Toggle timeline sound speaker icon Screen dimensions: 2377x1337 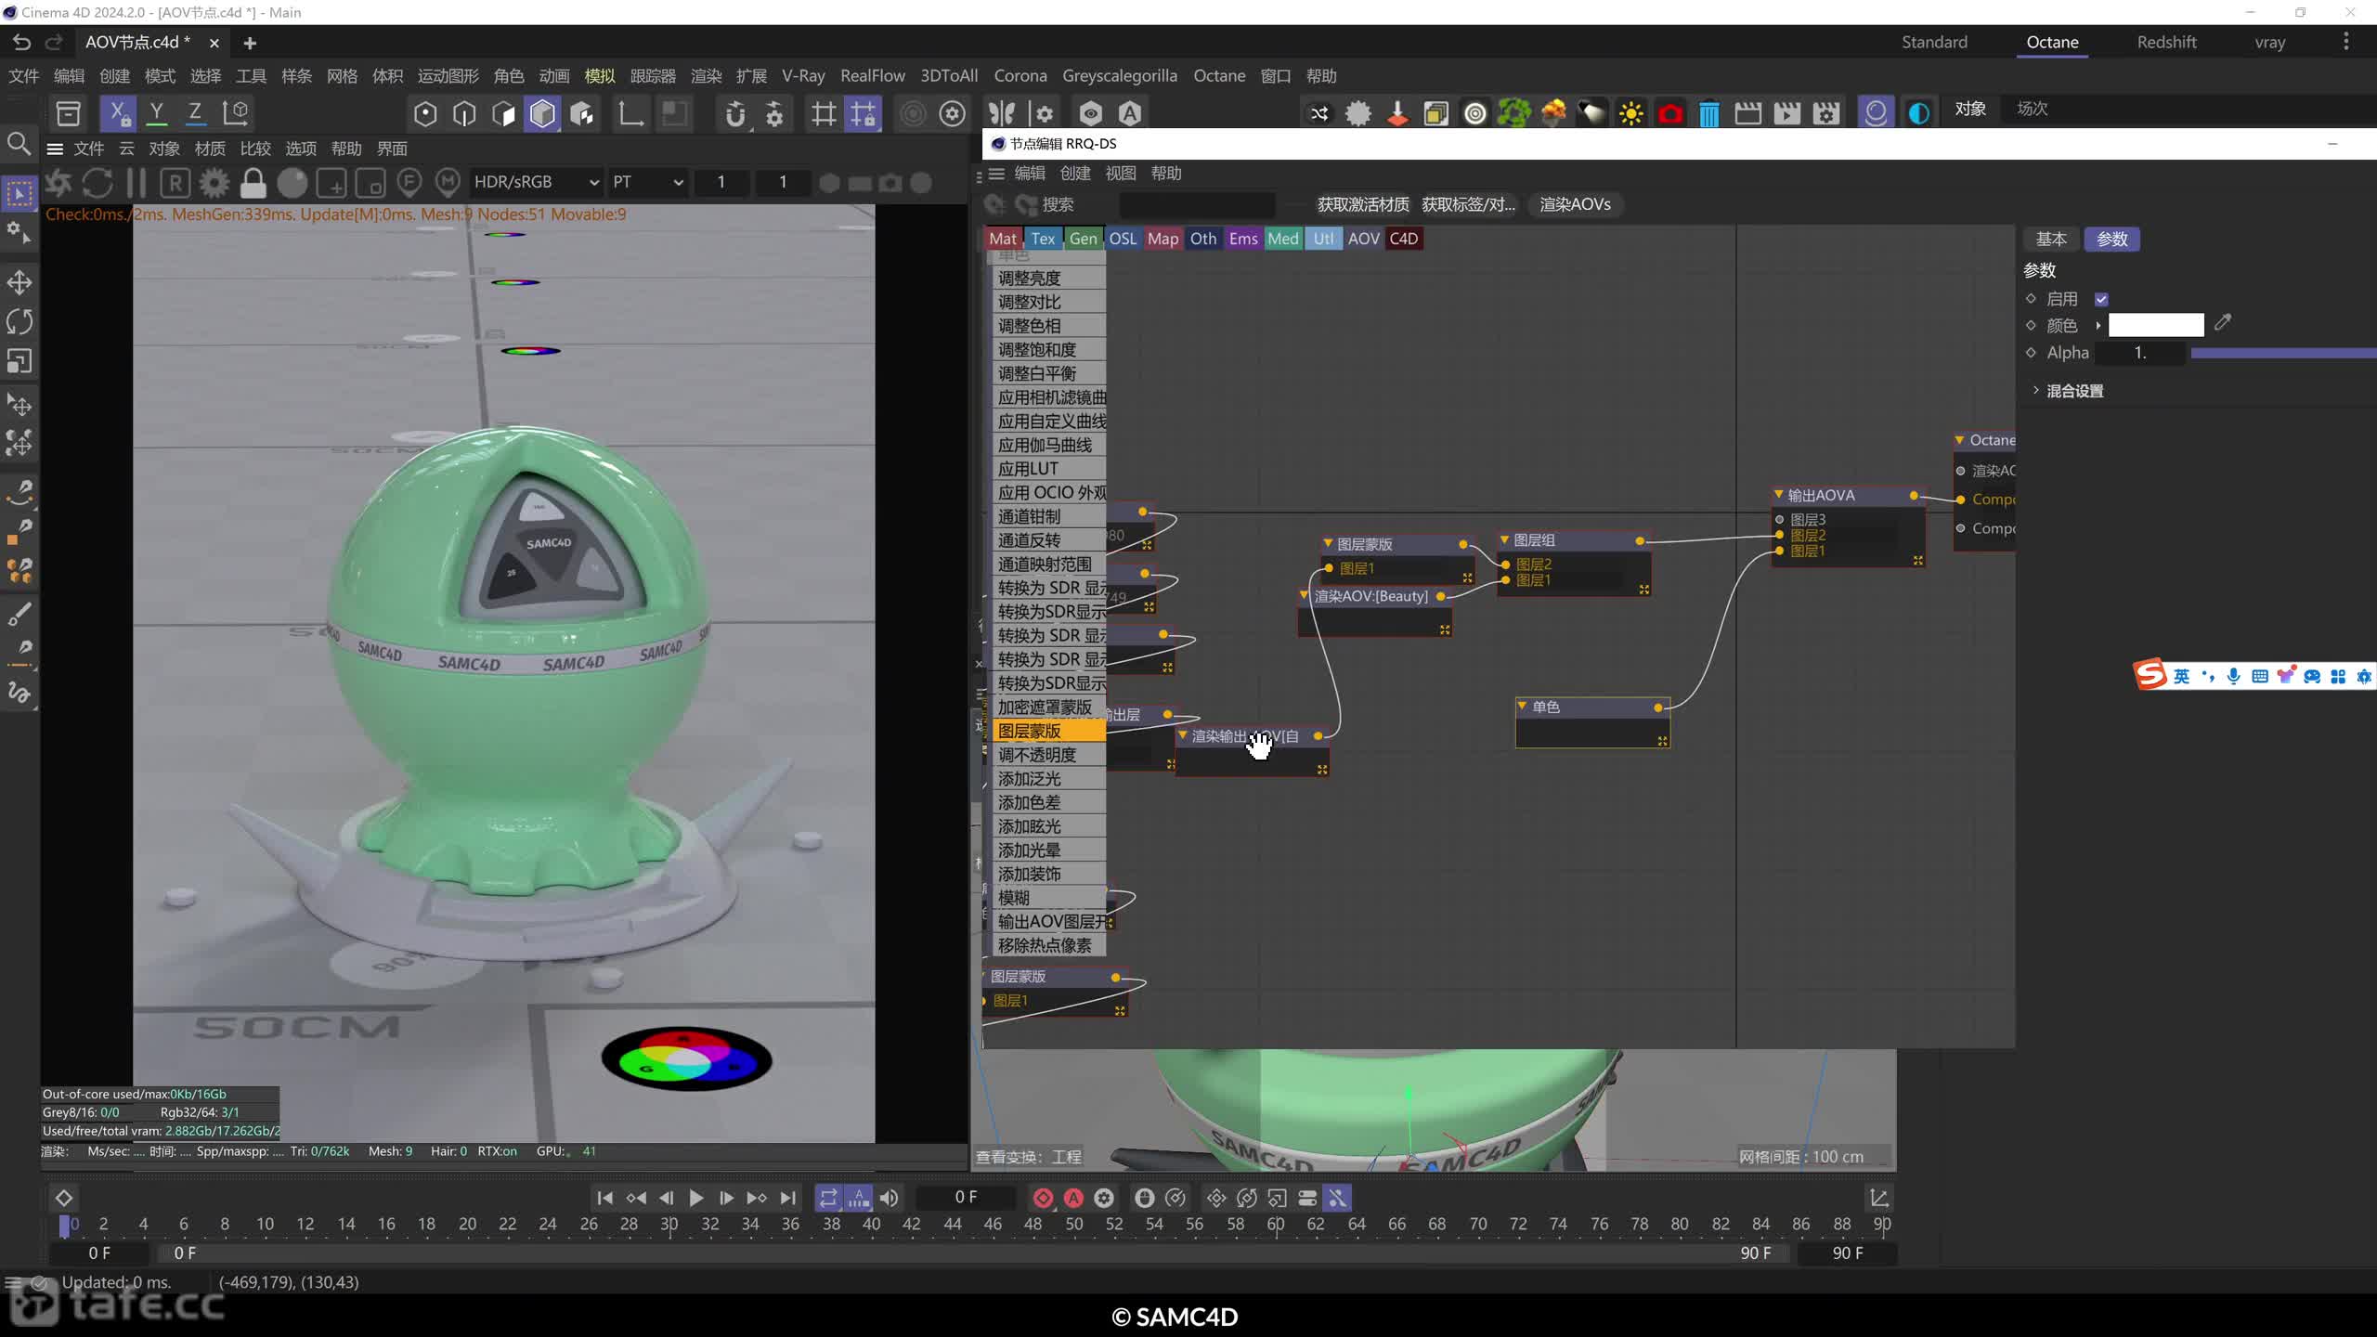(889, 1198)
